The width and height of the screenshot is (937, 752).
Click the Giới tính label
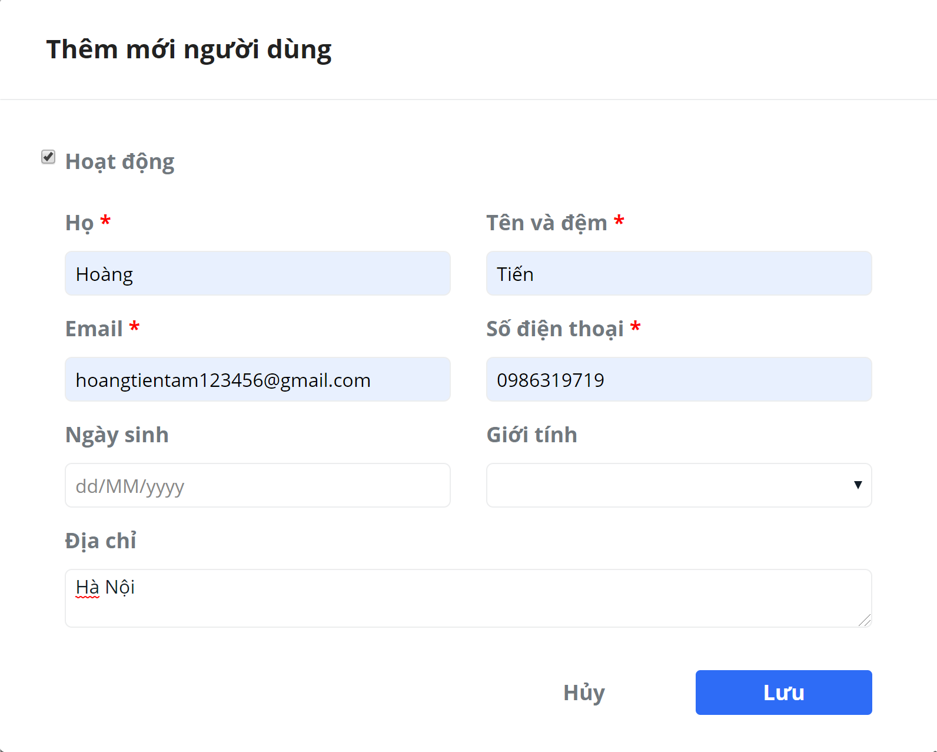pos(532,435)
